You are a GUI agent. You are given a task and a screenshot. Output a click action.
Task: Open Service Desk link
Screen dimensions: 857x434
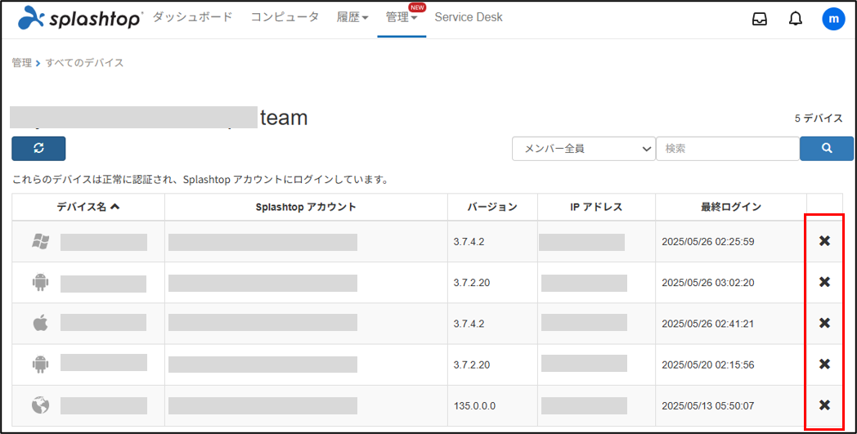(x=469, y=17)
